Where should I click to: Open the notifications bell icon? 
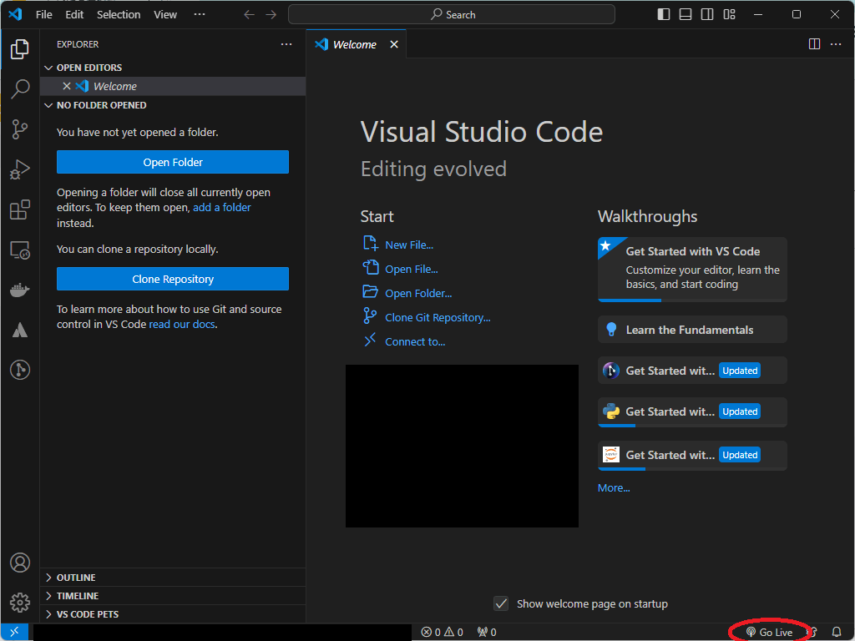[837, 633]
